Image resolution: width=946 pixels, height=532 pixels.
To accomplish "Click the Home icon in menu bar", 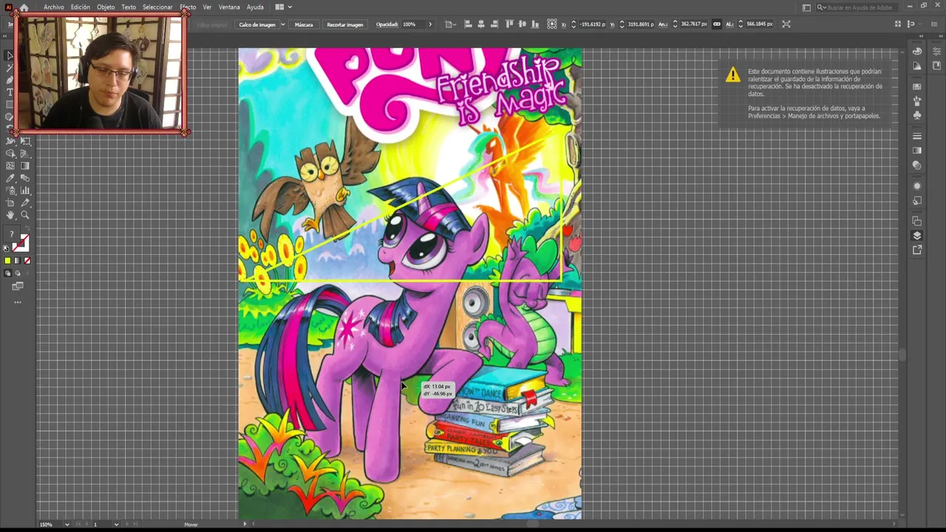I will [x=24, y=7].
